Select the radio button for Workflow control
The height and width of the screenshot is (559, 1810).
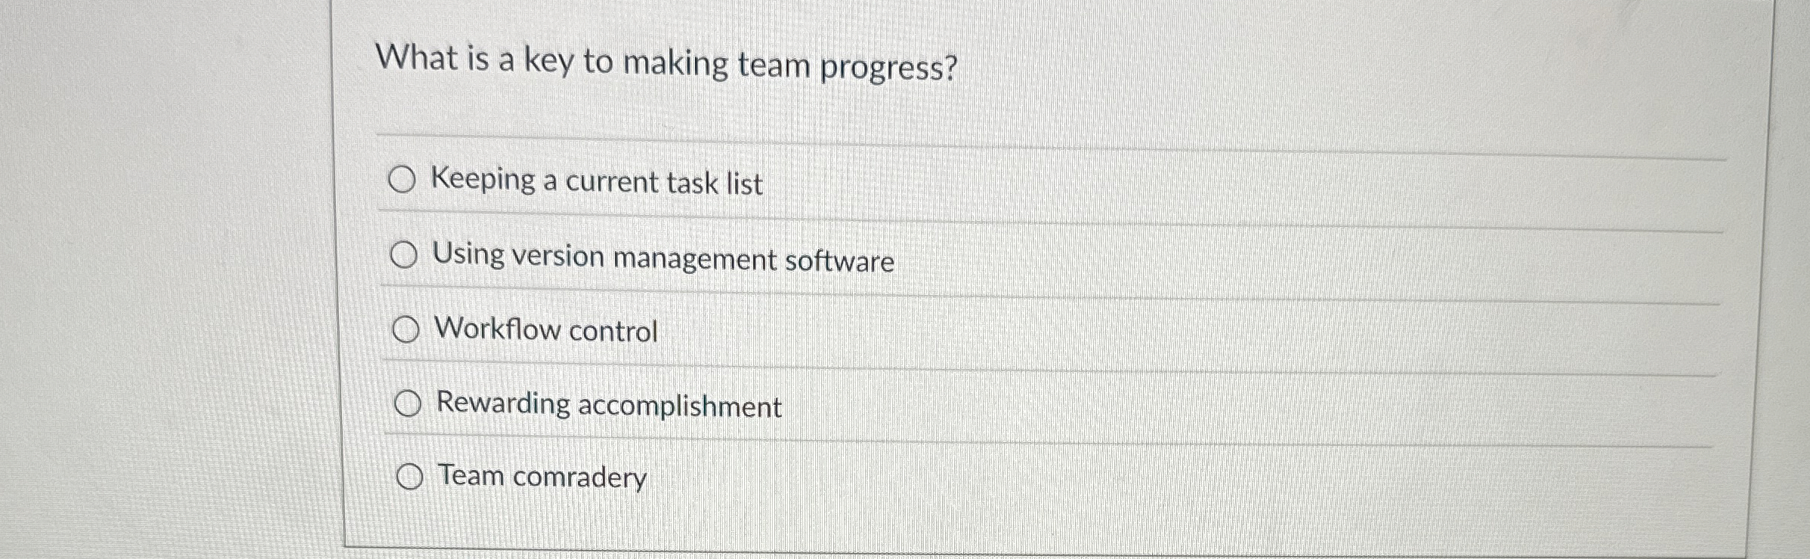click(407, 330)
